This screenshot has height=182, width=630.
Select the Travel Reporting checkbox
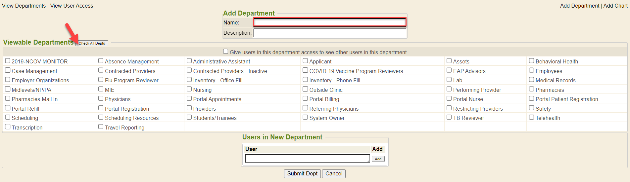(x=101, y=127)
